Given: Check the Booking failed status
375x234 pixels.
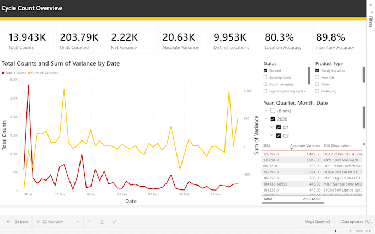Looking at the screenshot, I should click(x=265, y=78).
